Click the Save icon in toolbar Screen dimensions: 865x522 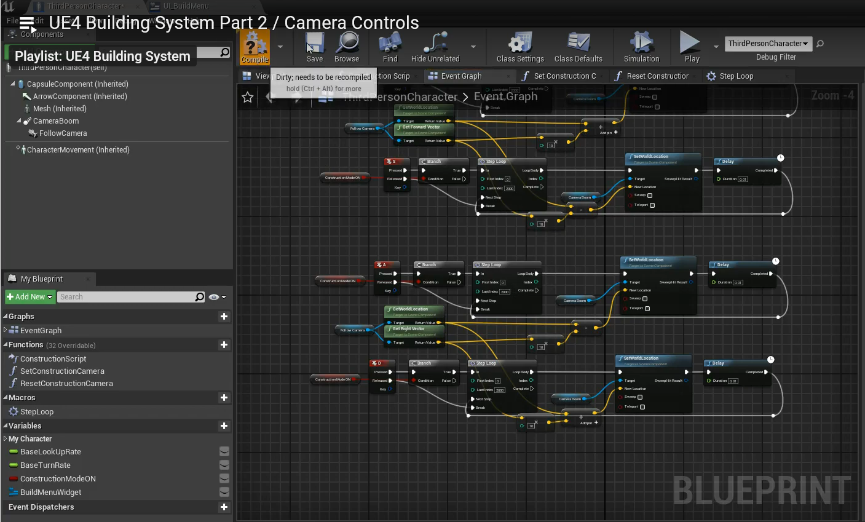(315, 44)
